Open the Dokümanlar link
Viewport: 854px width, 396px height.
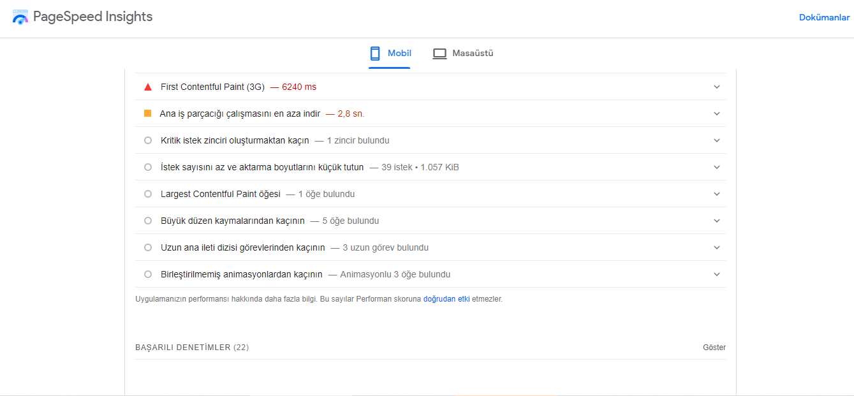click(x=824, y=17)
